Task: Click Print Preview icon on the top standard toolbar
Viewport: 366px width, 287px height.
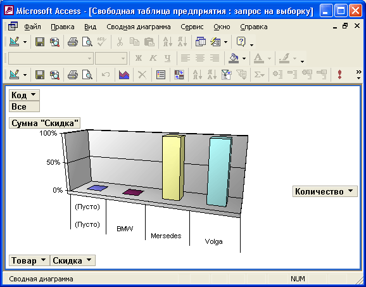Action: [x=87, y=42]
